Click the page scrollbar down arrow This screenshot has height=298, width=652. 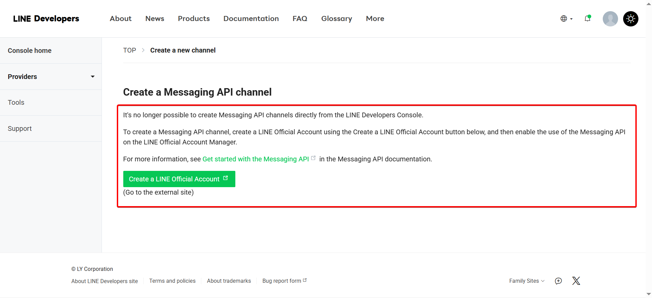click(x=649, y=294)
